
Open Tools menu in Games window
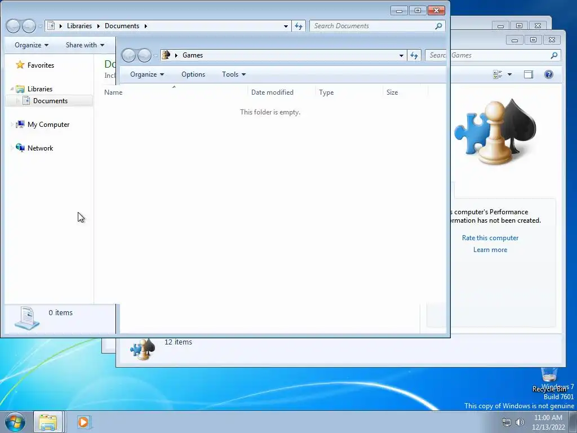(x=234, y=74)
